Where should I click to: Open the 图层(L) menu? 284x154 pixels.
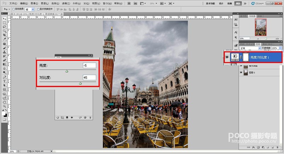click(x=45, y=4)
